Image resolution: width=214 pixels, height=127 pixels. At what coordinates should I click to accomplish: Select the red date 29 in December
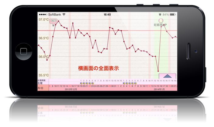coord(109,86)
